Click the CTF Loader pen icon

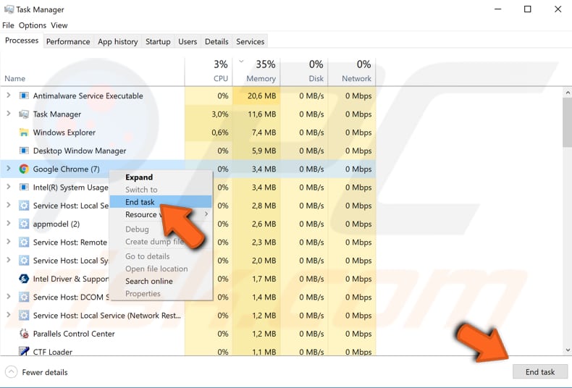pyautogui.click(x=24, y=351)
